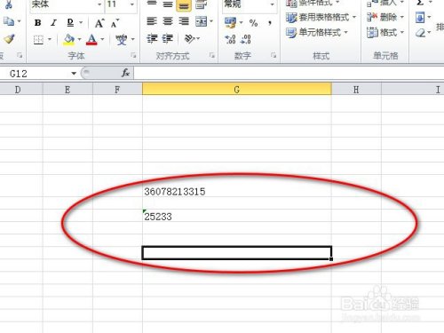Screen dimensions: 444x333
Task: Toggle Bold formatting
Action: 37,23
